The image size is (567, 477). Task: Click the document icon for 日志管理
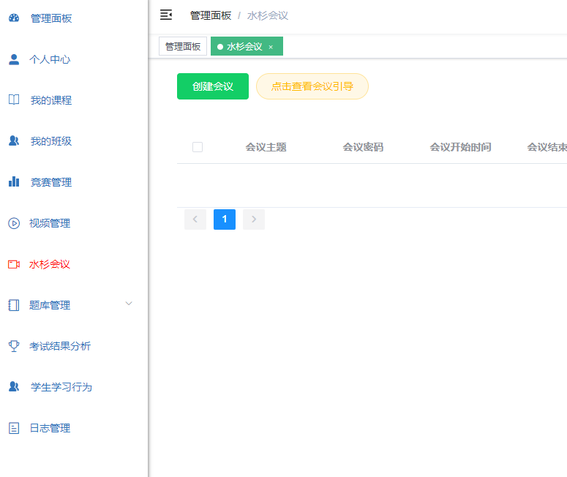tap(14, 428)
